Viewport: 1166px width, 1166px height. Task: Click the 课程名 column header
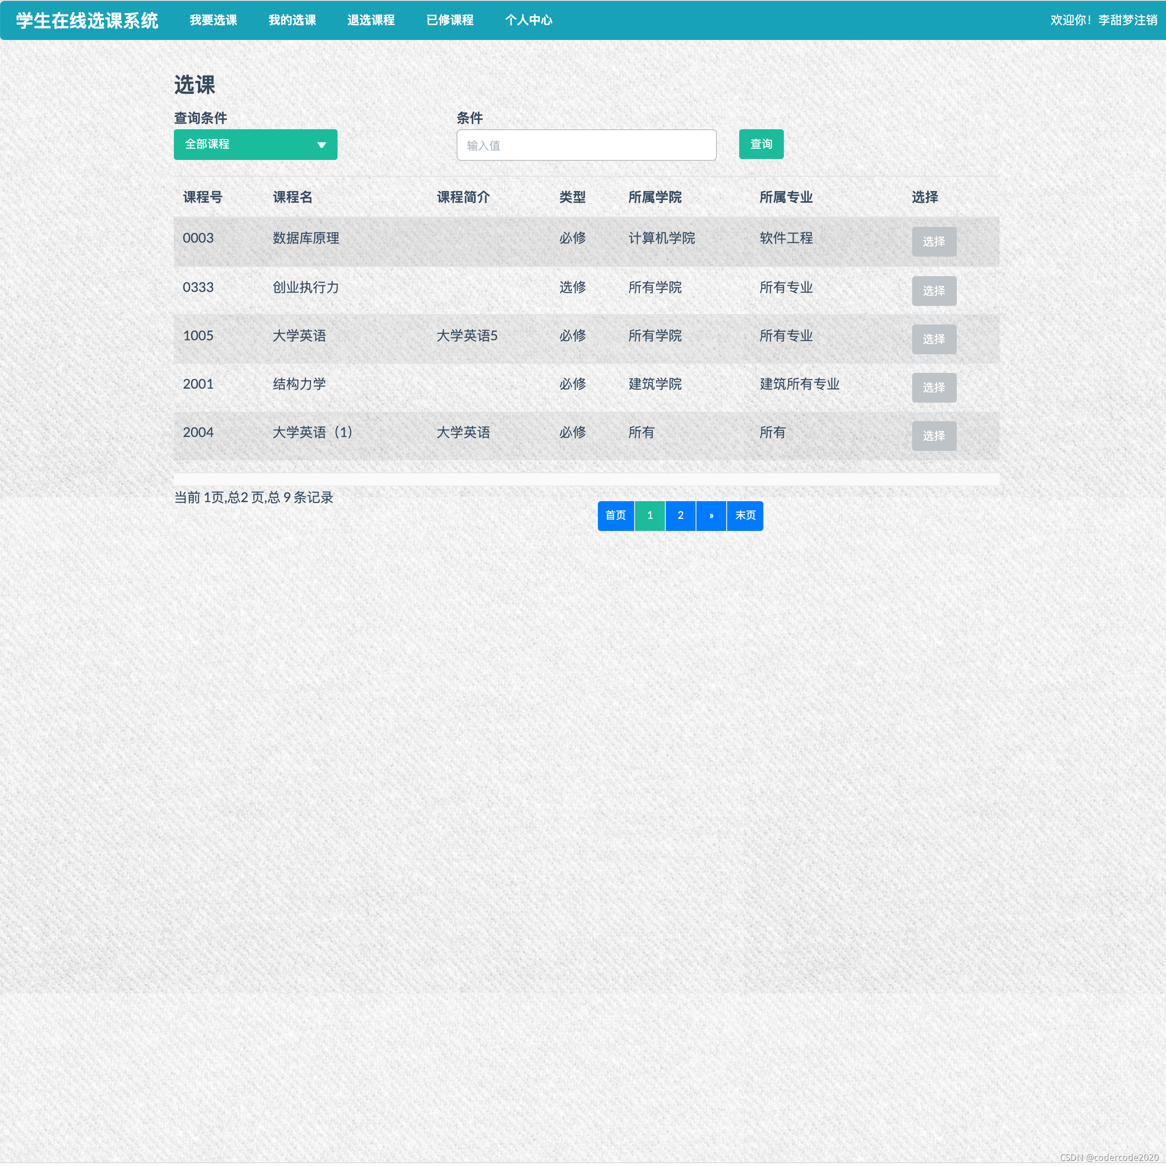(293, 197)
